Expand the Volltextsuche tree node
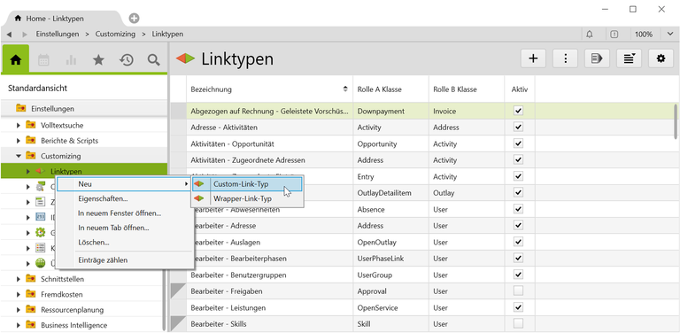 tap(19, 125)
